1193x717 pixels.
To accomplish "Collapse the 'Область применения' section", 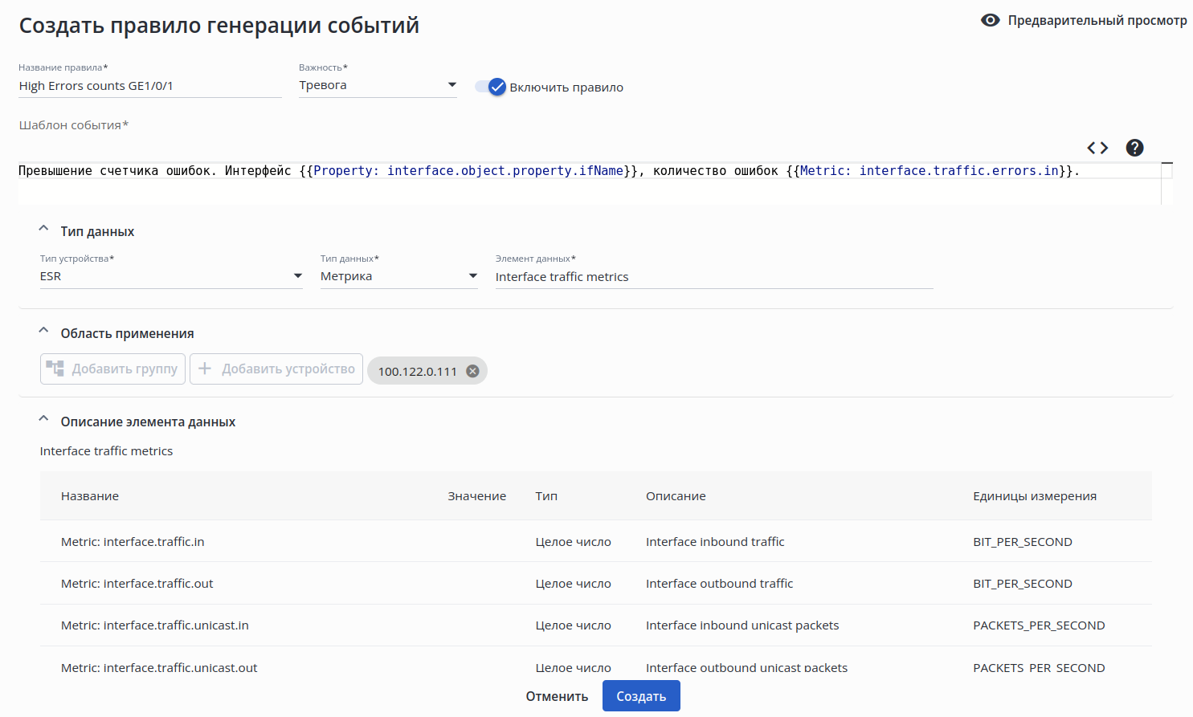I will 44,332.
